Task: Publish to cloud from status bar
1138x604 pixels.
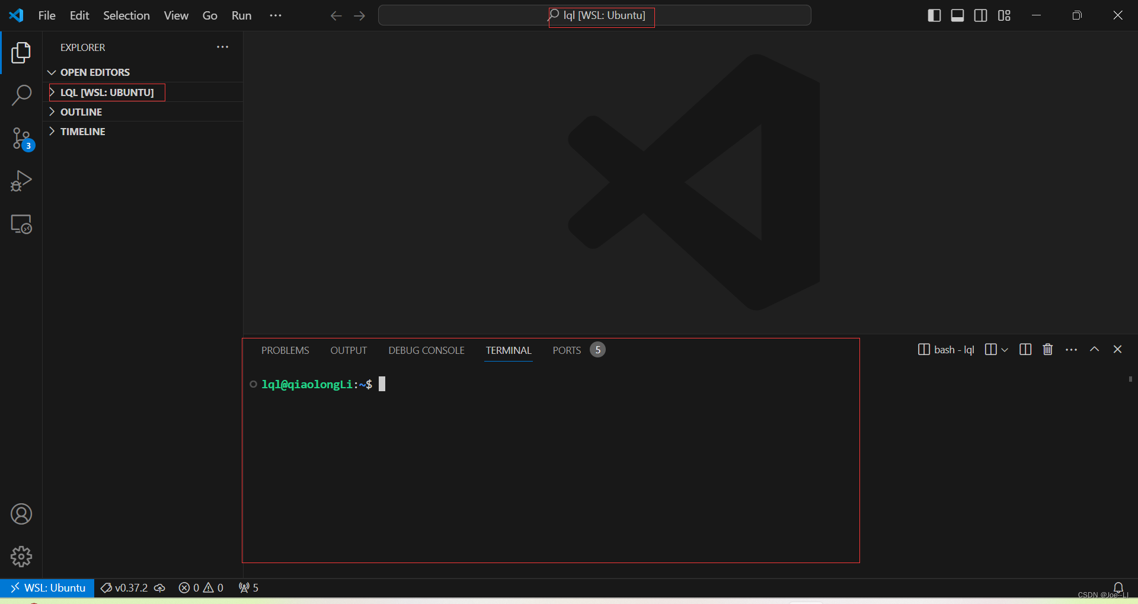Action: click(x=160, y=587)
